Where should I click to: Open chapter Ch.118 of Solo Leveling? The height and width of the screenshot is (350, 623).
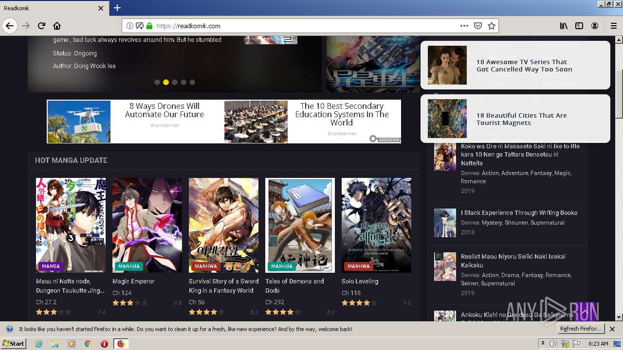[x=351, y=293]
